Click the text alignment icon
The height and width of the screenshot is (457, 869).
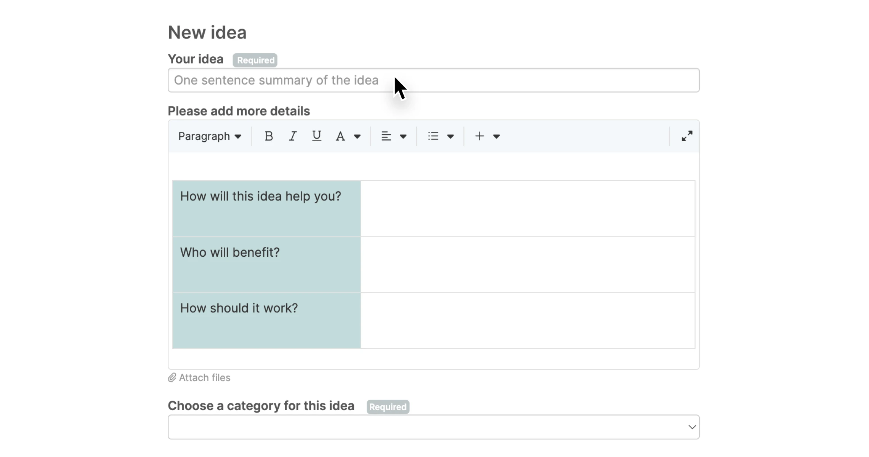point(386,136)
